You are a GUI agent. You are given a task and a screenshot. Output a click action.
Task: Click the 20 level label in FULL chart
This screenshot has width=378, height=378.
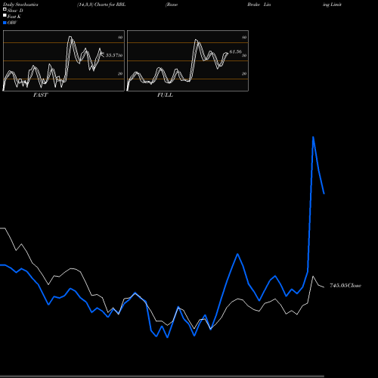click(x=244, y=73)
